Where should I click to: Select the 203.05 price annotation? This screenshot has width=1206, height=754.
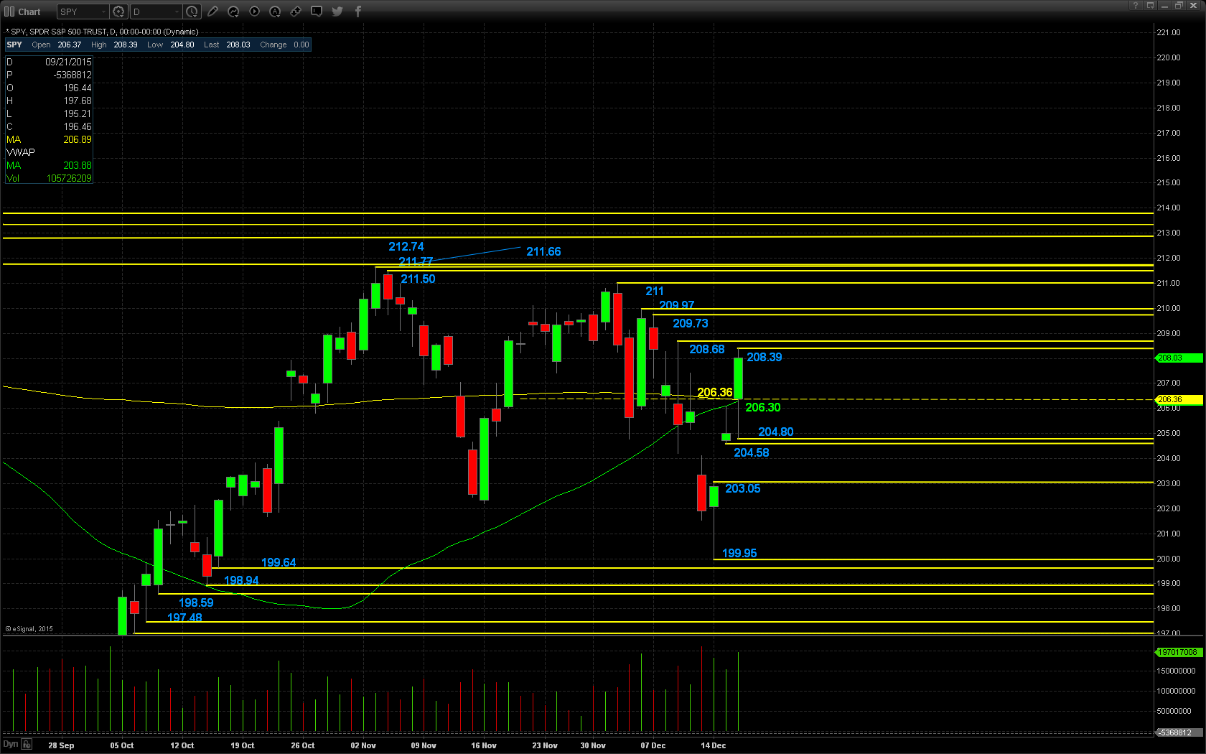pyautogui.click(x=743, y=488)
